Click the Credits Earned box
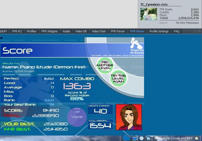 (x=100, y=110)
